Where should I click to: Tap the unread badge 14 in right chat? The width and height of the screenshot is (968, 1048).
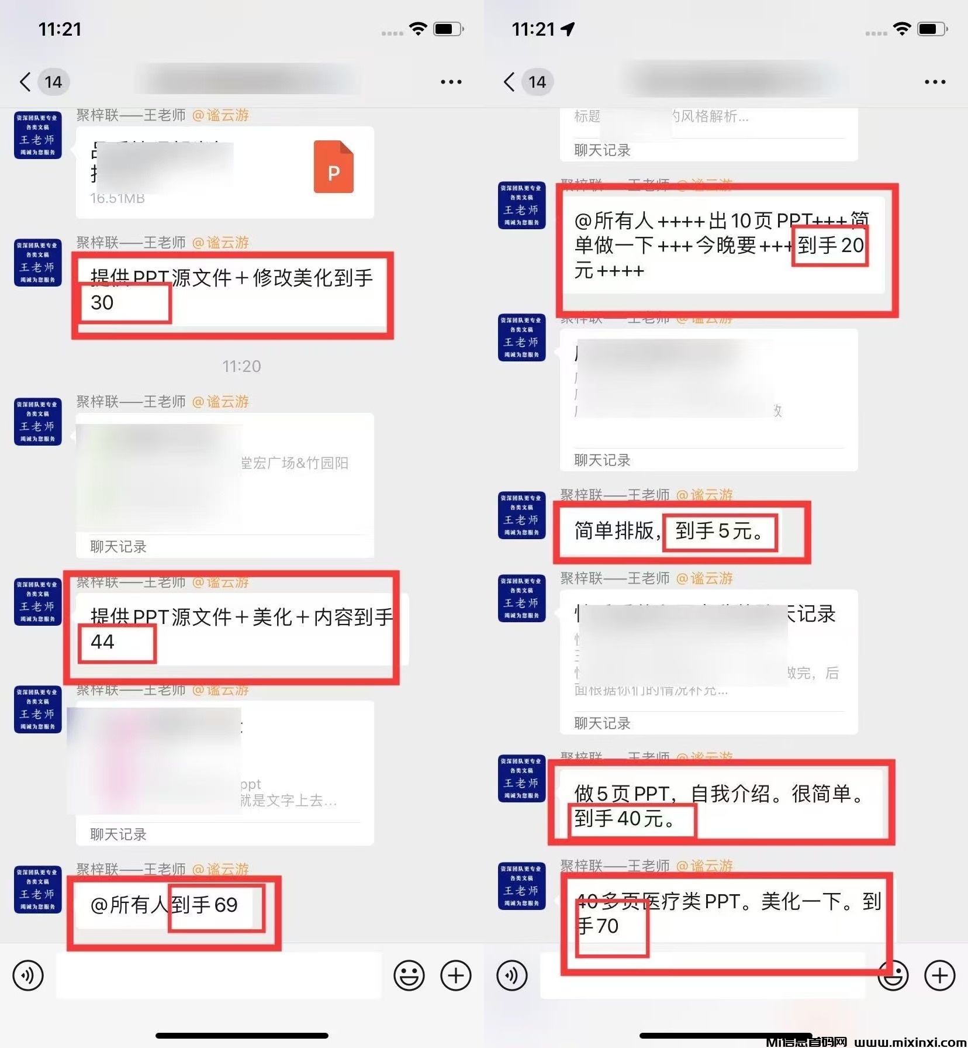pos(537,82)
